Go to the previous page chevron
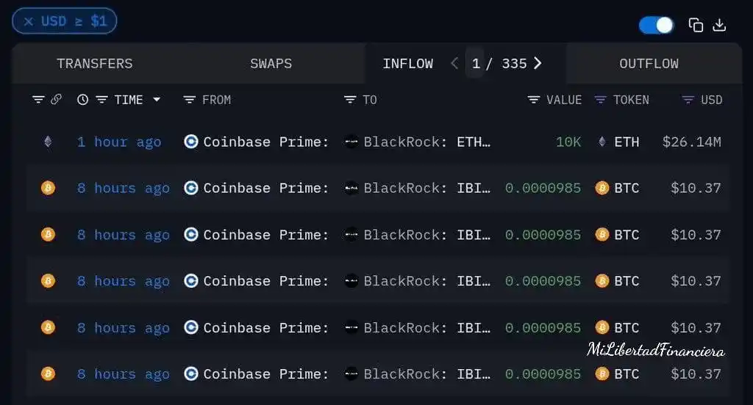 click(x=454, y=63)
